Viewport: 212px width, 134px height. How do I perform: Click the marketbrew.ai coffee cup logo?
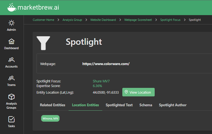12,7
